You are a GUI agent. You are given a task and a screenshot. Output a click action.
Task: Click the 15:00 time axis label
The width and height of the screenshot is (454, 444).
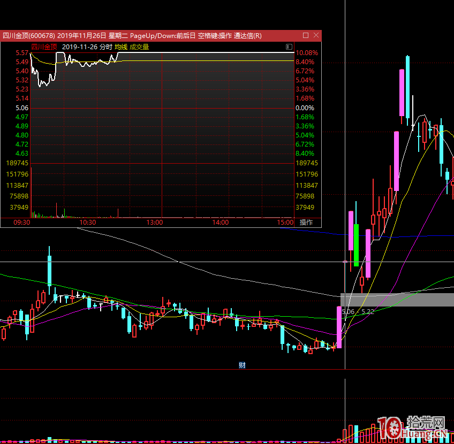point(285,223)
